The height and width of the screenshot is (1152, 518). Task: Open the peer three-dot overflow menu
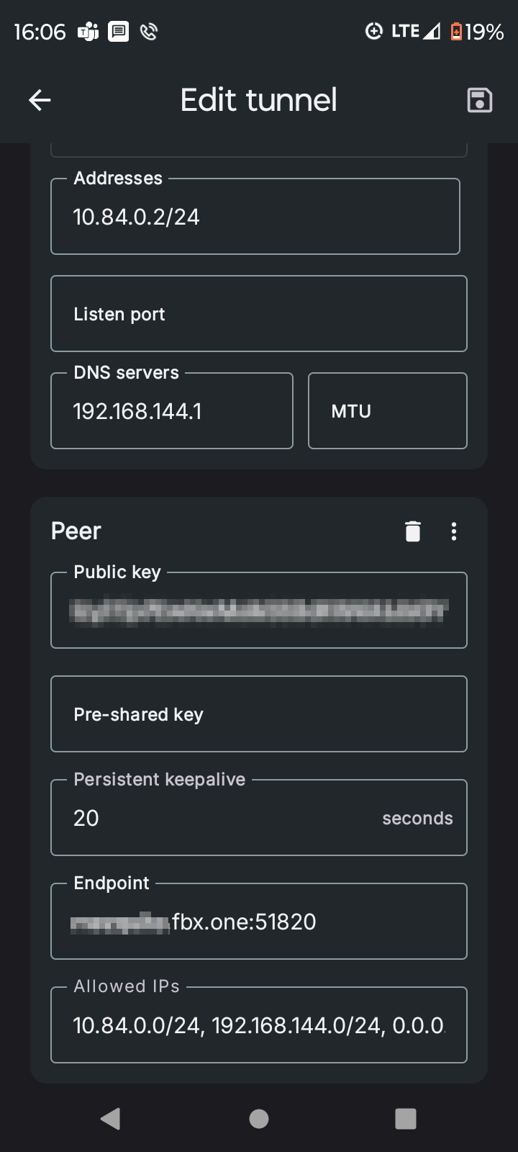tap(454, 531)
